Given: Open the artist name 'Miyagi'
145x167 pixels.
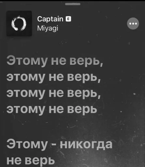Looking at the screenshot, I should coord(48,28).
